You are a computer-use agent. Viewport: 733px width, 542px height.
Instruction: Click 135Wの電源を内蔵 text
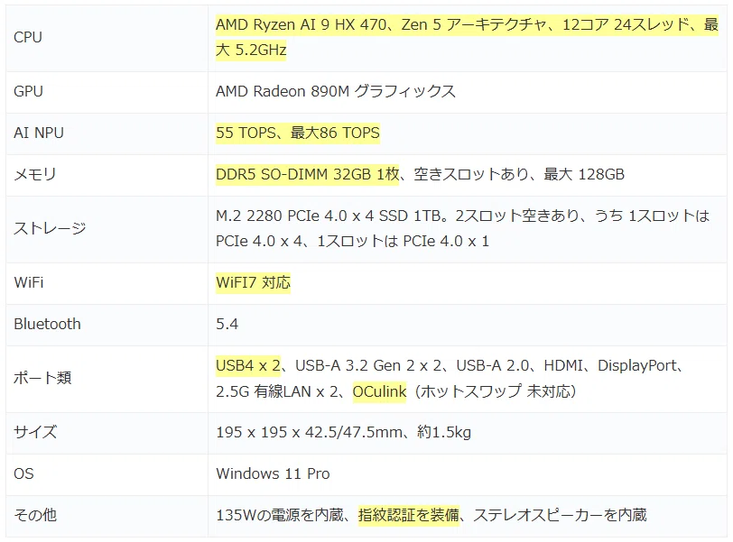point(280,515)
